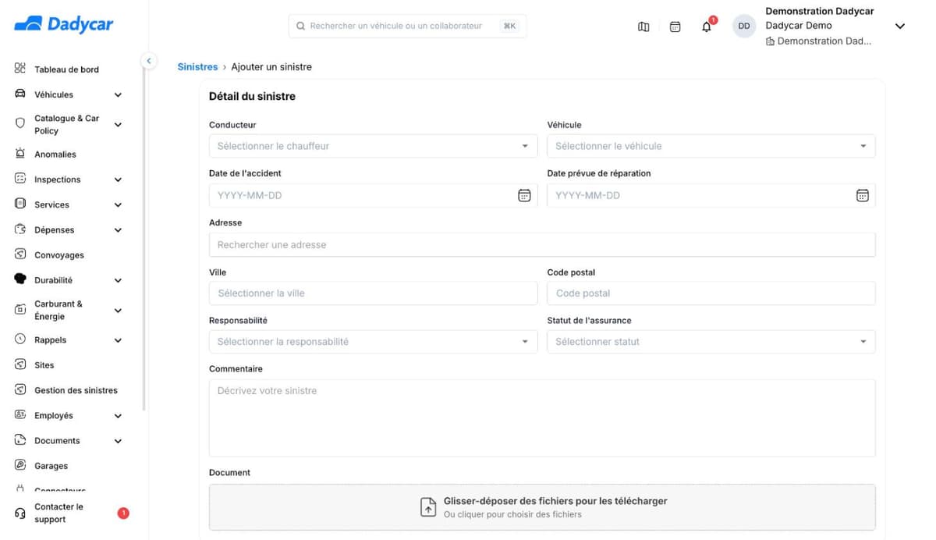
Task: Click the DD user avatar
Action: 744,26
